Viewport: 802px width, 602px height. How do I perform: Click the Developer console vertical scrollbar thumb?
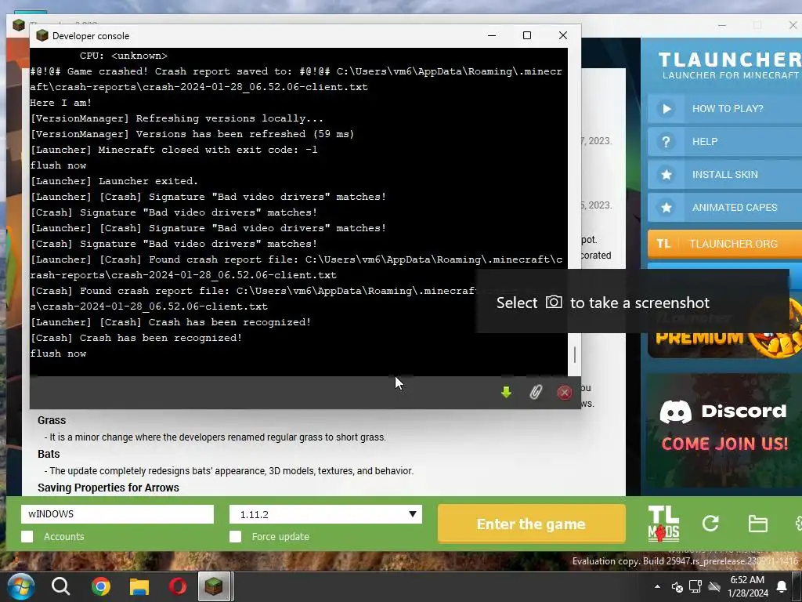pos(574,355)
